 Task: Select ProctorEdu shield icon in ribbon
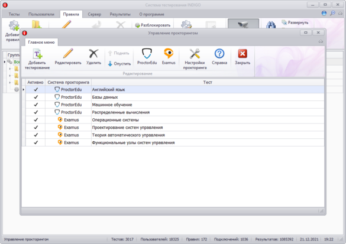[x=147, y=54]
